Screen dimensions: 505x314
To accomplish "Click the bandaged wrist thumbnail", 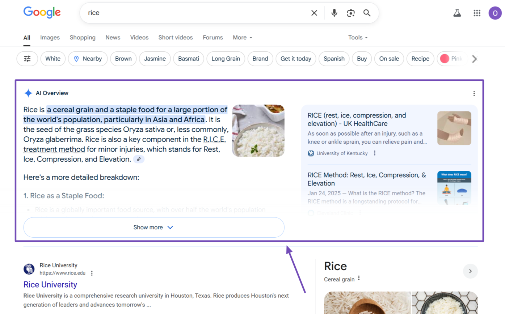I will (x=454, y=128).
